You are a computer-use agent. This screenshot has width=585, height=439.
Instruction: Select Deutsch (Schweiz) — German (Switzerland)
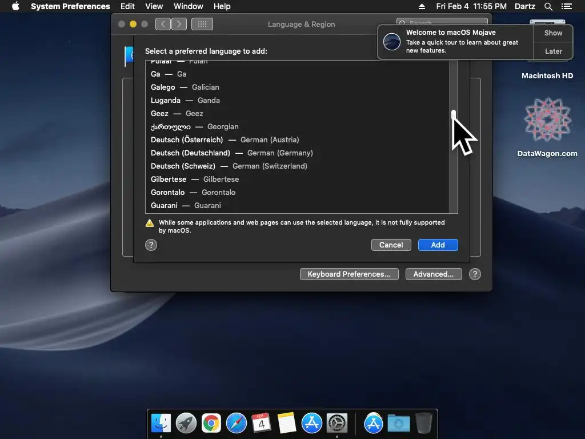click(x=297, y=166)
